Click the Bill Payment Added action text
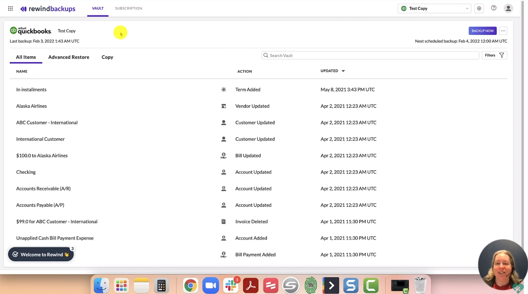 [255, 255]
